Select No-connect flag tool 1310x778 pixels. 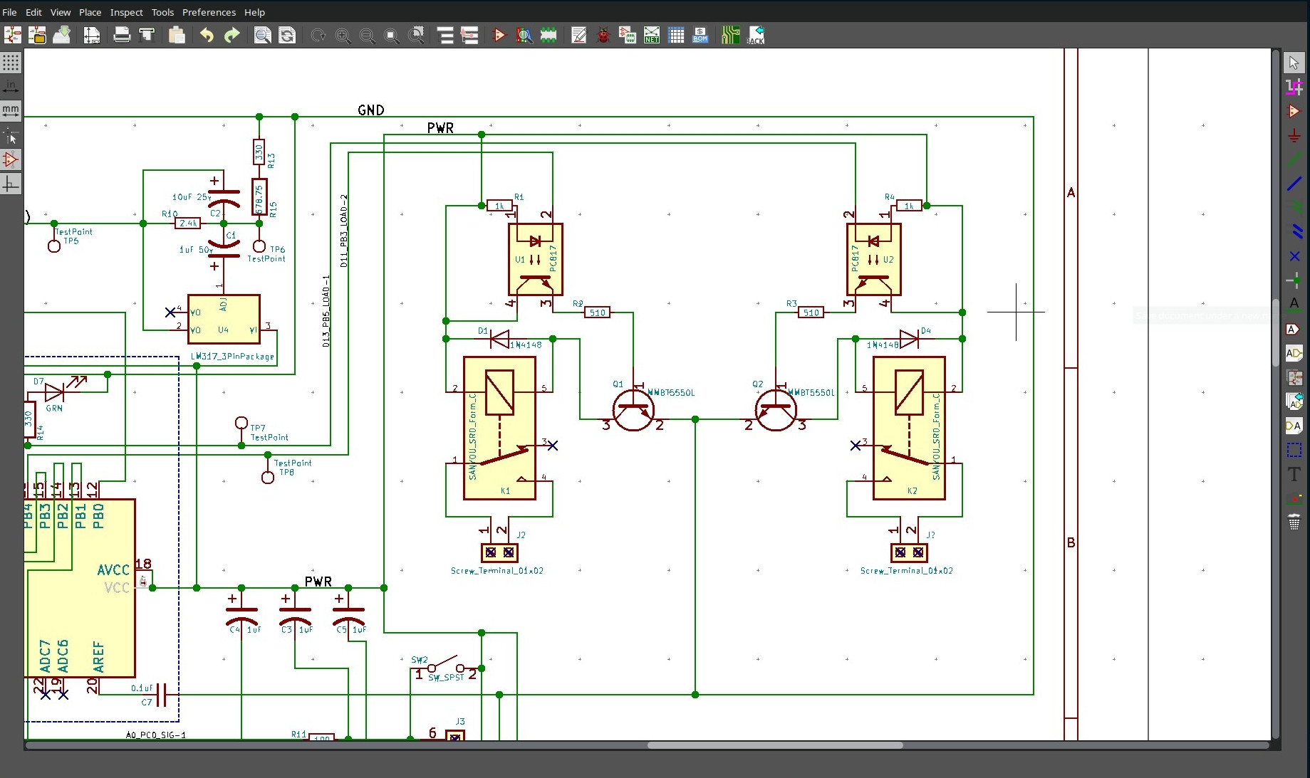pos(1294,256)
